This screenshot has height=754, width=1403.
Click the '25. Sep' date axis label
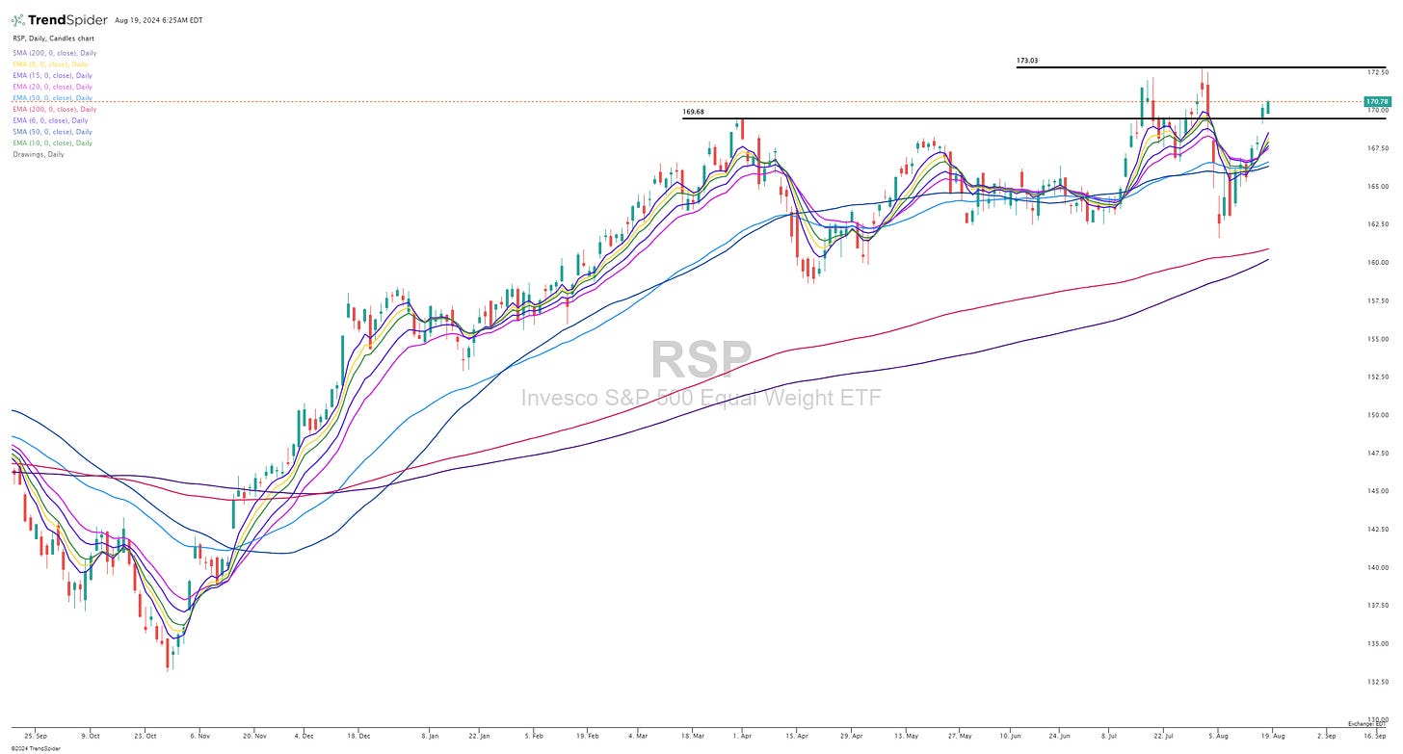click(35, 735)
